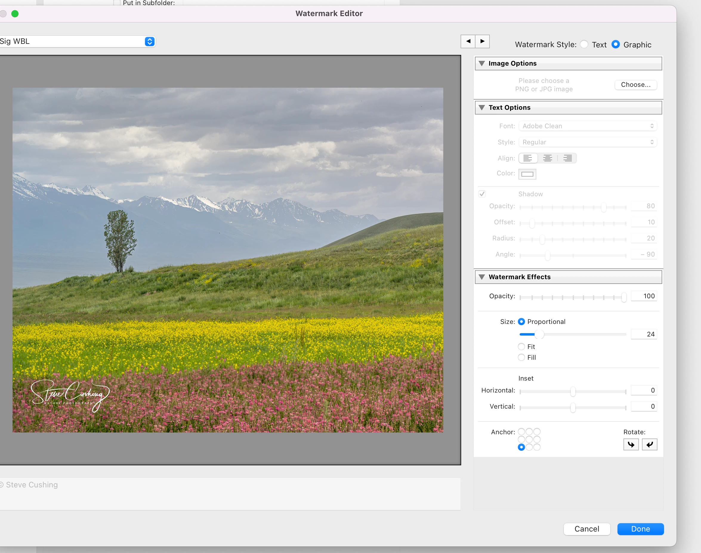701x553 pixels.
Task: Collapse the Watermark Effects section
Action: 482,277
